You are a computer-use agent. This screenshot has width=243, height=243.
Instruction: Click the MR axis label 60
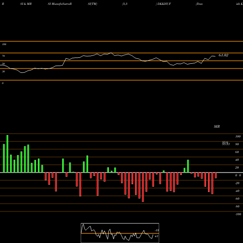tap(237, 152)
